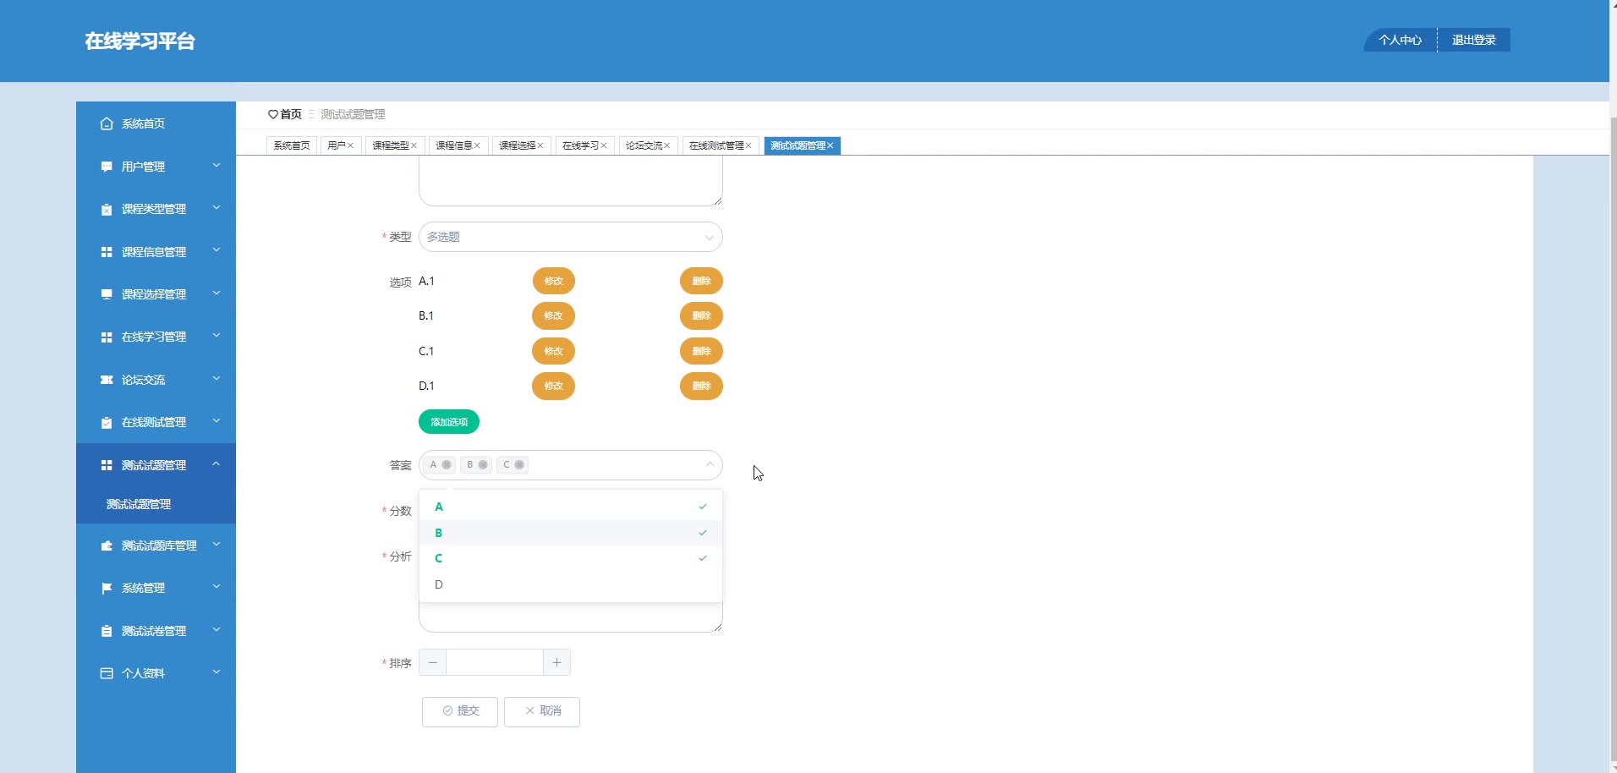Screen dimensions: 1617x773
Task: Open the 类型 多选题 dropdown
Action: (x=571, y=237)
